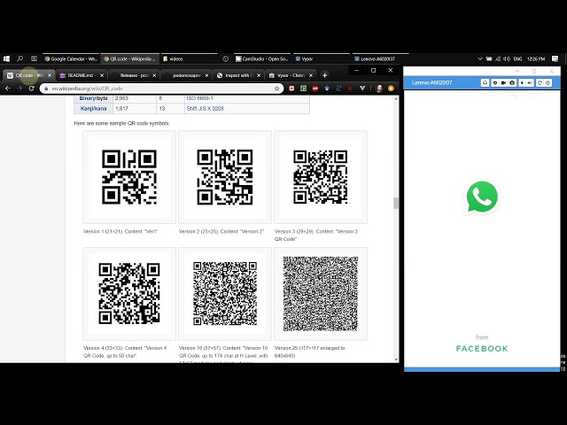
Task: Open the Binary/byte table link
Action: click(x=93, y=98)
